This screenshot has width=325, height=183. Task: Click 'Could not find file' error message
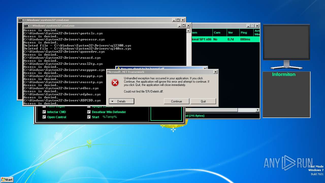pyautogui.click(x=143, y=91)
